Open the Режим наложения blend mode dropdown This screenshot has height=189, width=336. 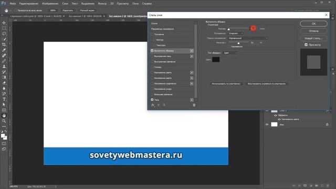[248, 38]
